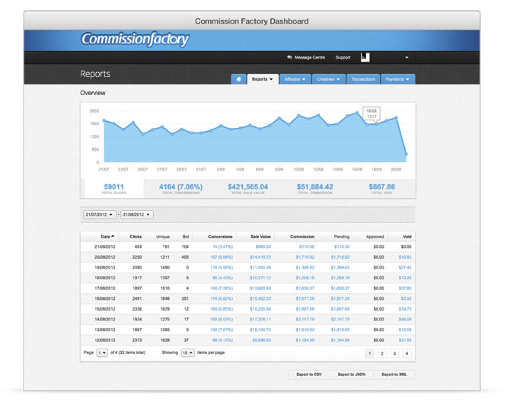Open void link for 12/08/2012 row
Image resolution: width=507 pixels, height=408 pixels.
[x=405, y=340]
